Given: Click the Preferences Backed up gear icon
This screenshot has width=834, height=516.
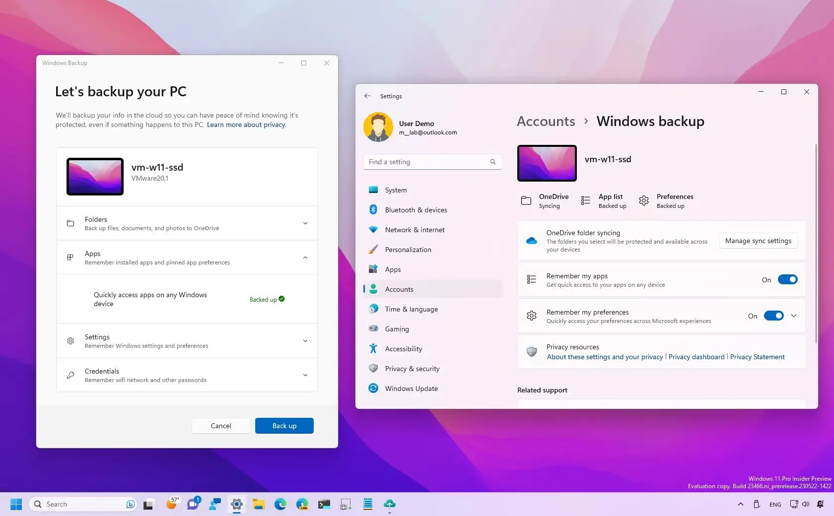Looking at the screenshot, I should [x=644, y=200].
